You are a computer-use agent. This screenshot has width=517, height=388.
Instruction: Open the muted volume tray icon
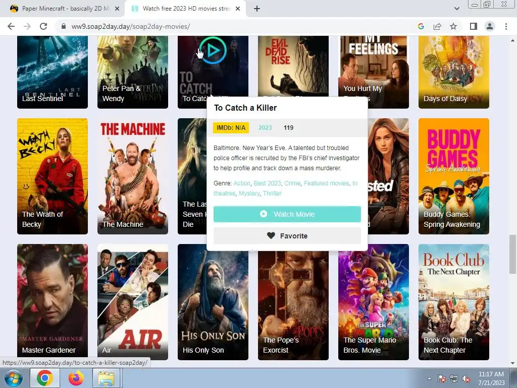click(x=466, y=378)
